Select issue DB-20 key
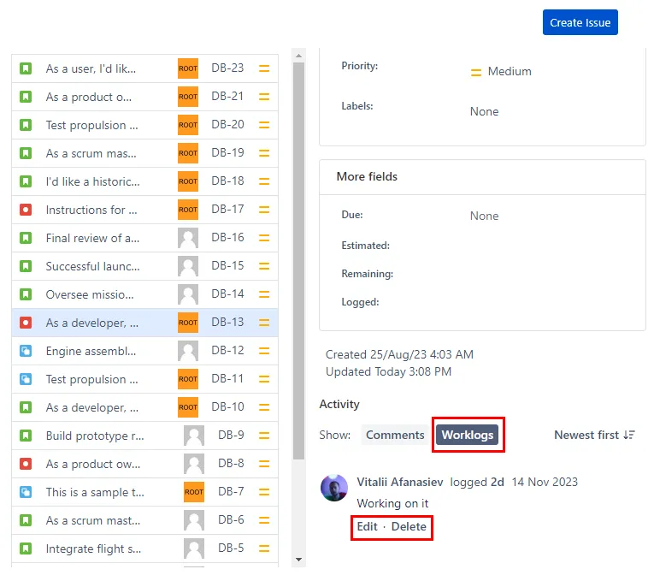The height and width of the screenshot is (587, 654). coord(227,124)
